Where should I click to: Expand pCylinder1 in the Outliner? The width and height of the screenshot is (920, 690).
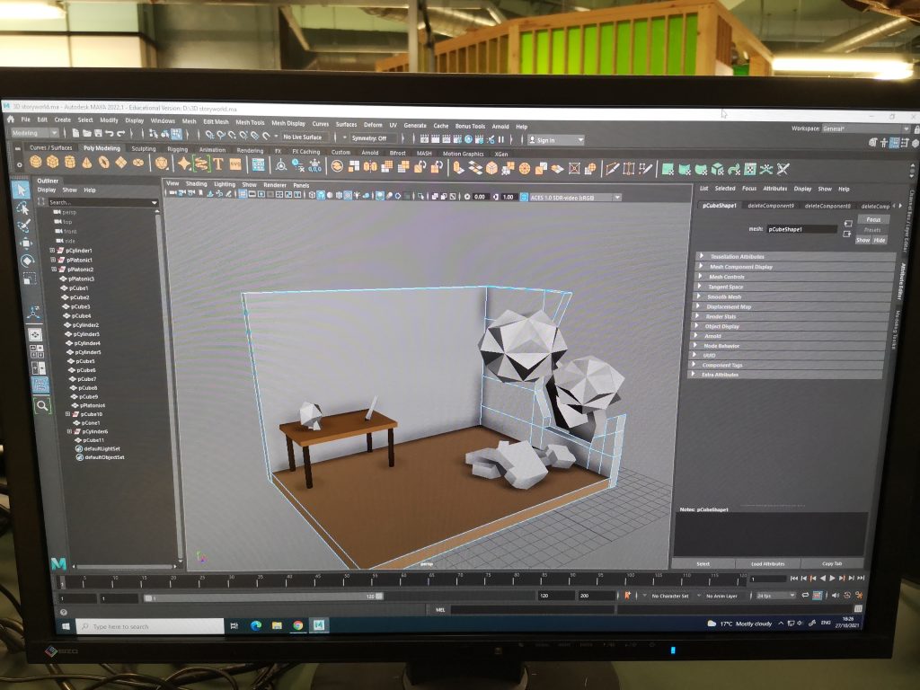point(53,251)
